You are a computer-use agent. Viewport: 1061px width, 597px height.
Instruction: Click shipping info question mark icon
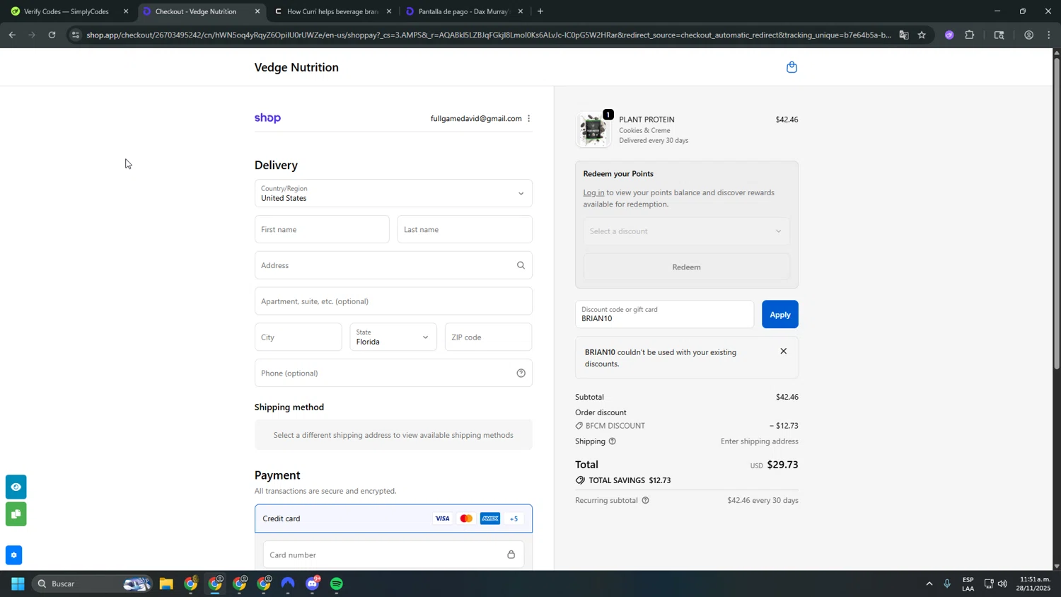point(613,441)
